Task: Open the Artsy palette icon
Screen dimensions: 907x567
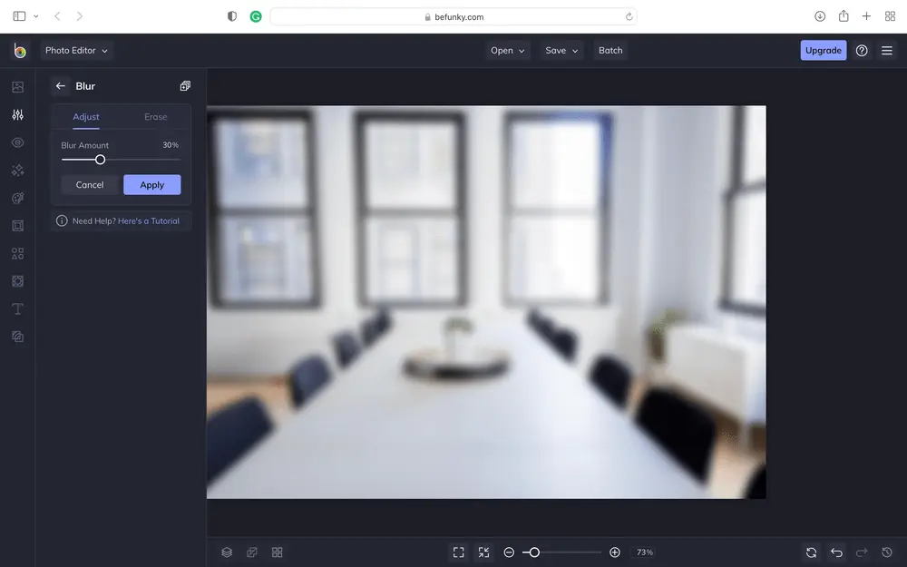Action: (17, 198)
